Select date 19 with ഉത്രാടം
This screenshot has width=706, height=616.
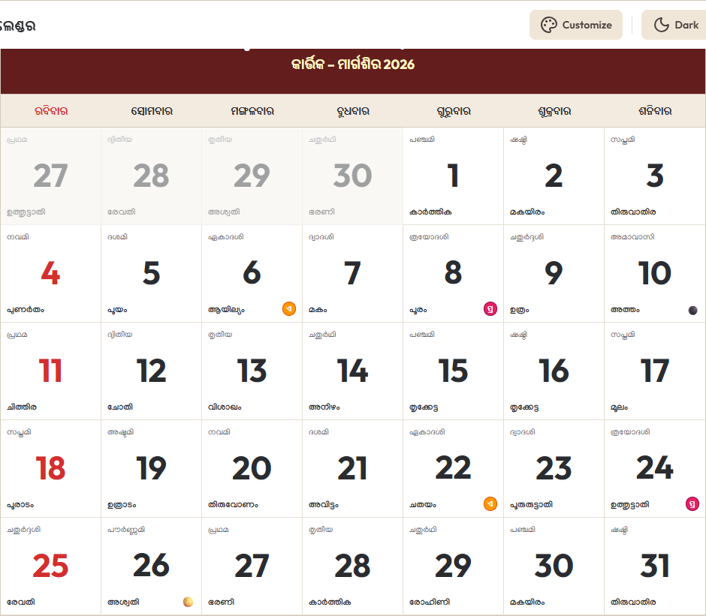pos(152,469)
